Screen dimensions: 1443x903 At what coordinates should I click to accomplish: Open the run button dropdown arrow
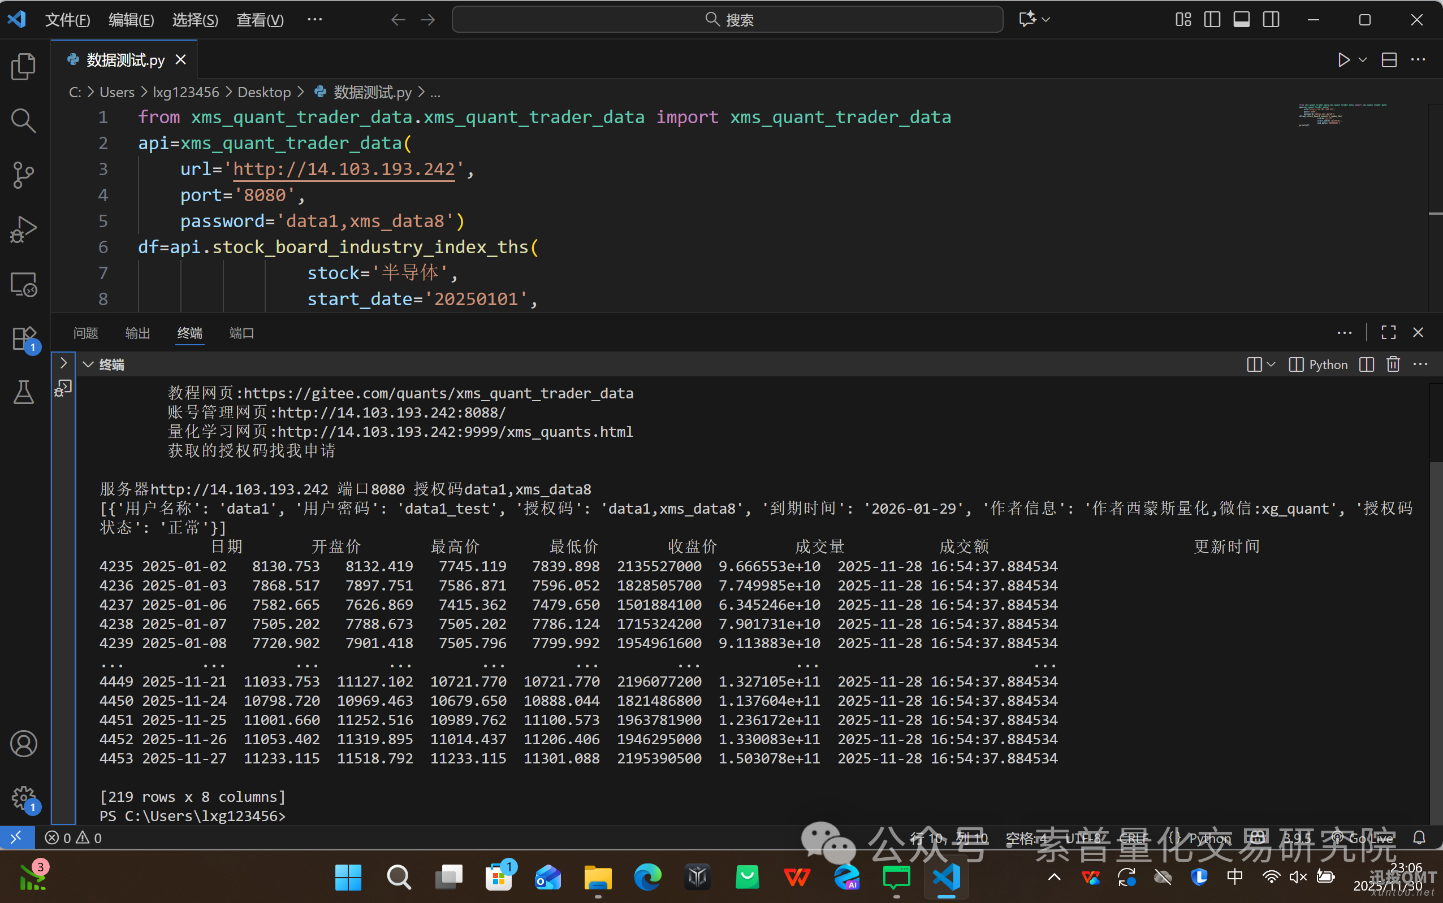(1363, 60)
